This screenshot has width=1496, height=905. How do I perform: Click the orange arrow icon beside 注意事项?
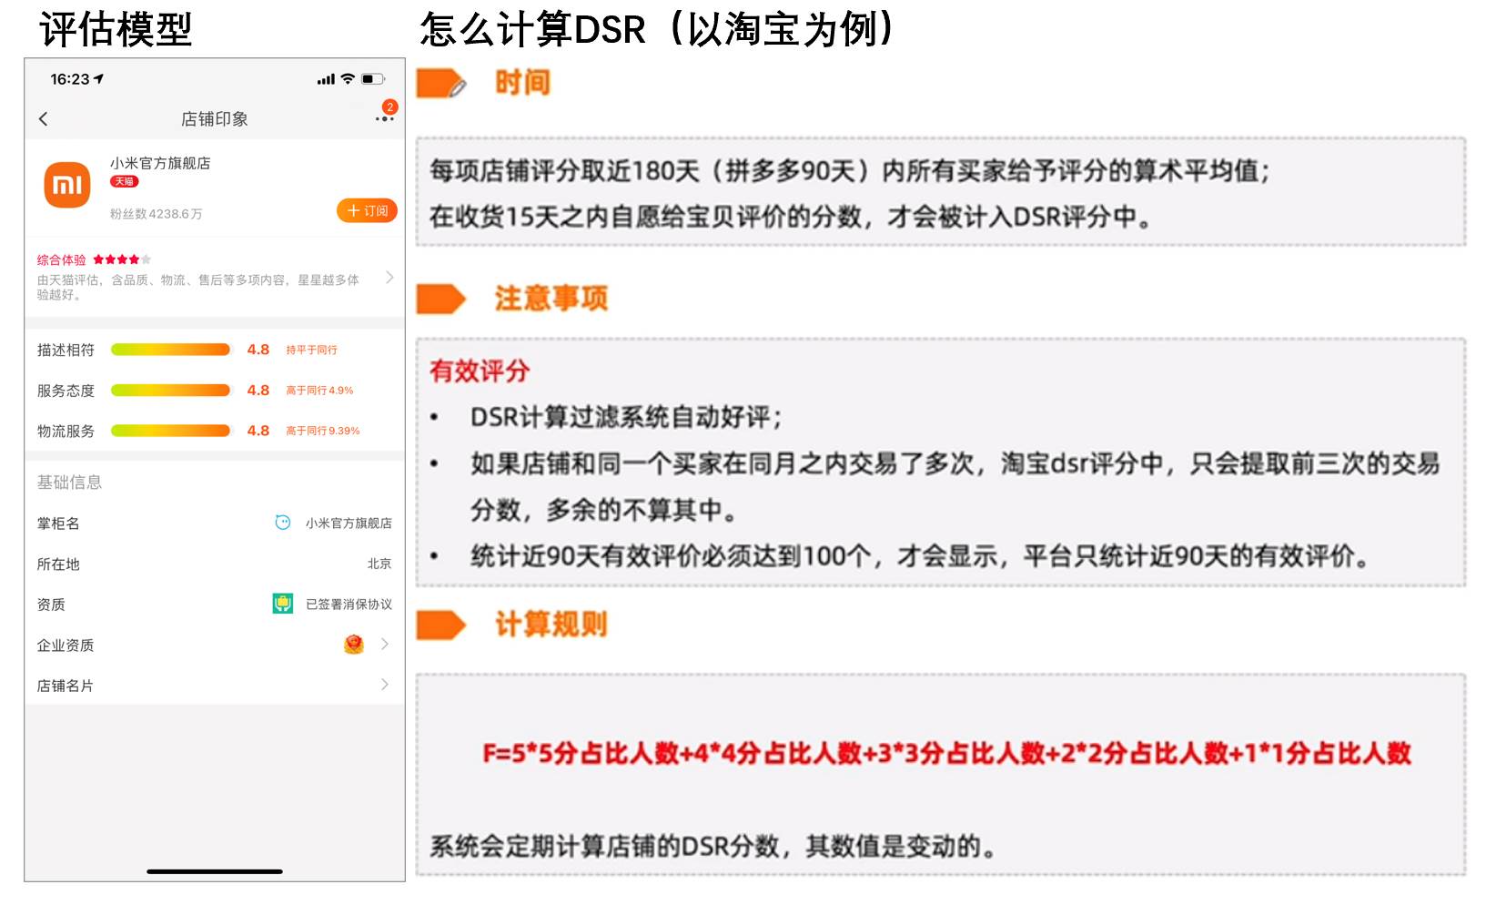pyautogui.click(x=441, y=299)
